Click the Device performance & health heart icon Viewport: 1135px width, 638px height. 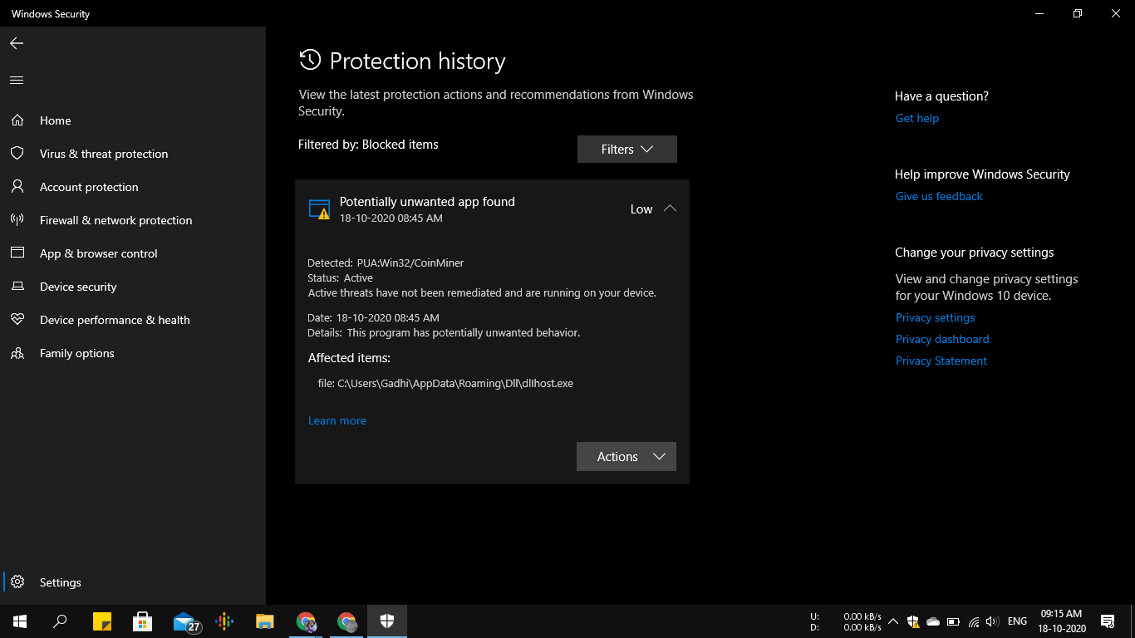pos(17,320)
